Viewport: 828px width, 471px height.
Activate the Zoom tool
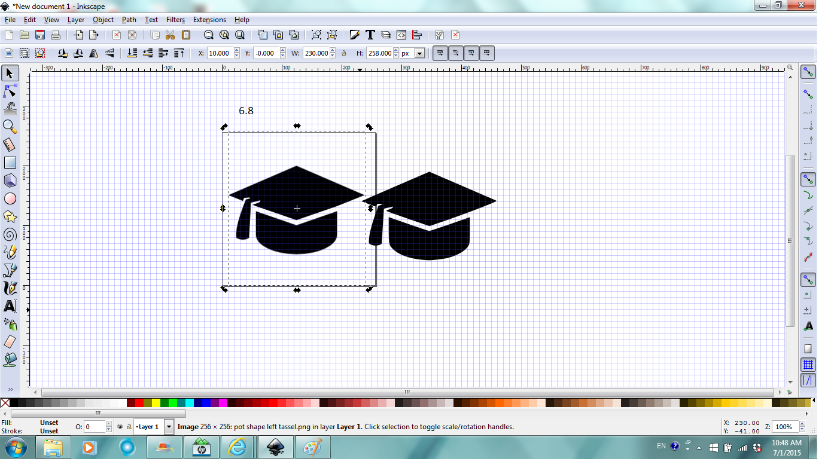tap(10, 127)
